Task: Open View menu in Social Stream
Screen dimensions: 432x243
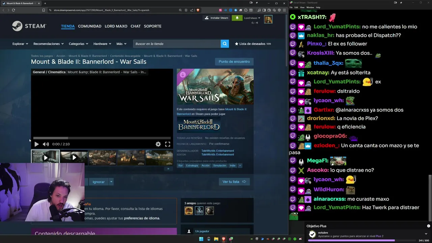Action: coord(302,7)
